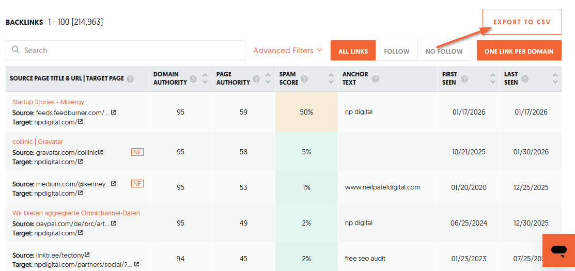
Task: Sort Last Seen descending with down arrow
Action: pyautogui.click(x=555, y=82)
